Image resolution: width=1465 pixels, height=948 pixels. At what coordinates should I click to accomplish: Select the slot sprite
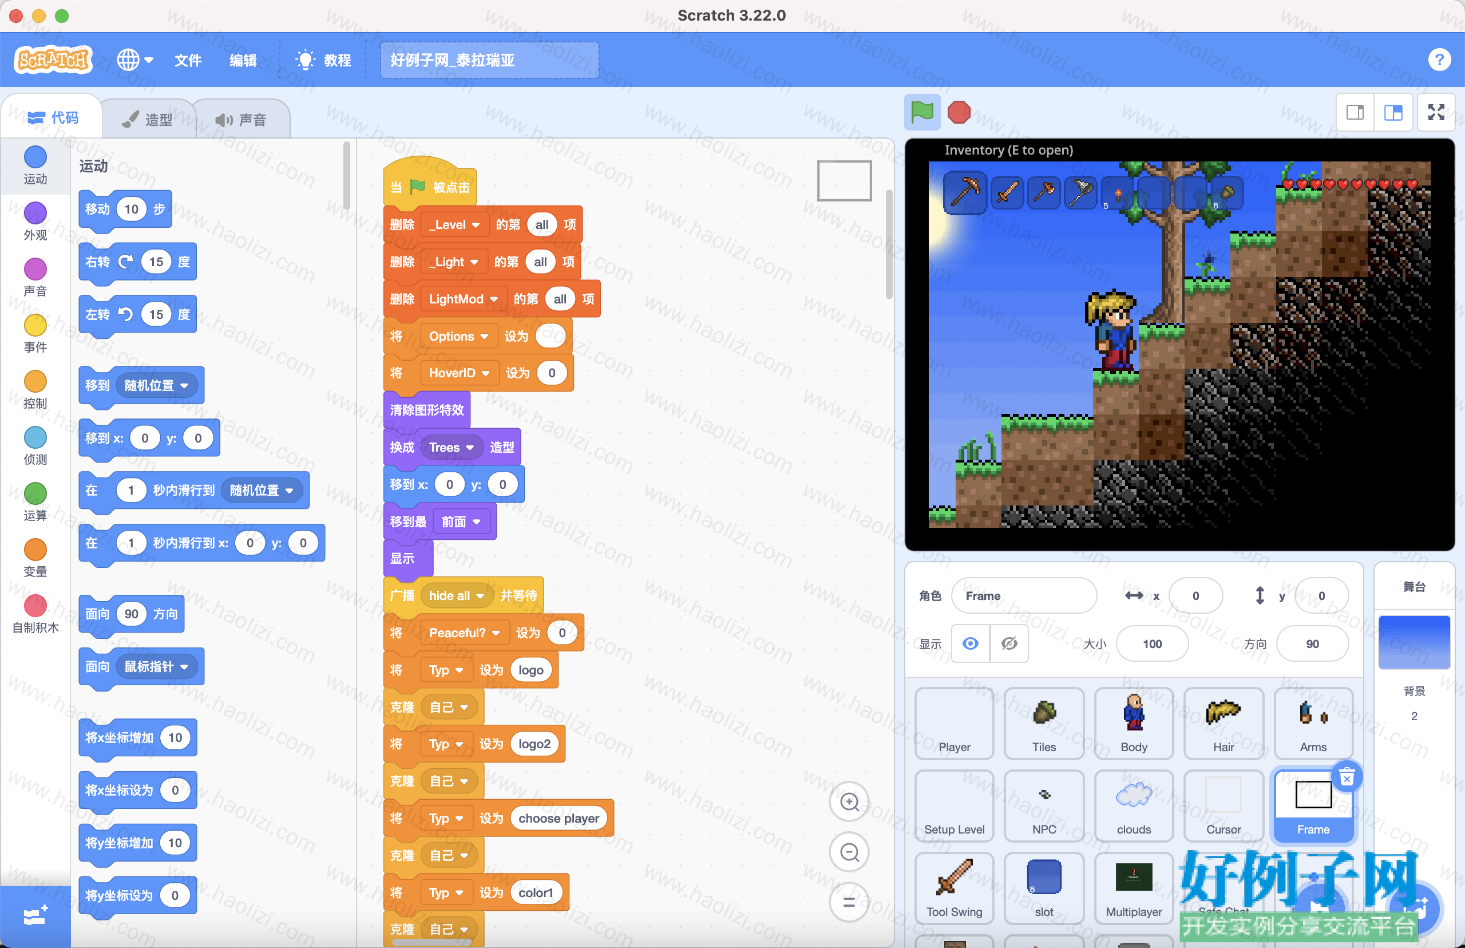point(1044,888)
